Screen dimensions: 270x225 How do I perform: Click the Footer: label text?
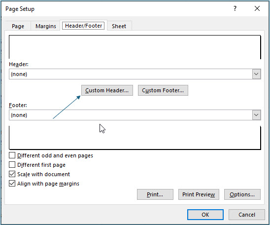pyautogui.click(x=18, y=105)
